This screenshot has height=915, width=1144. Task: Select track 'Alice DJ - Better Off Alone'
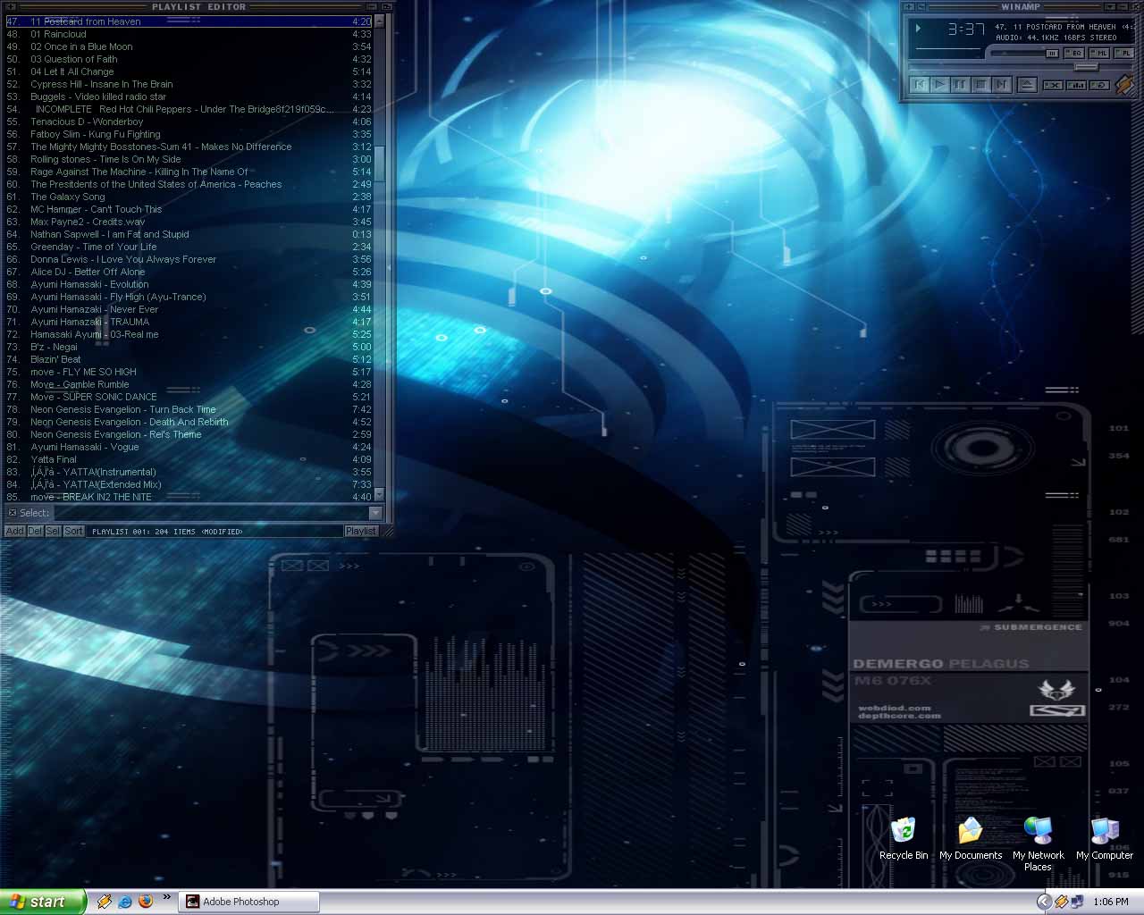189,272
